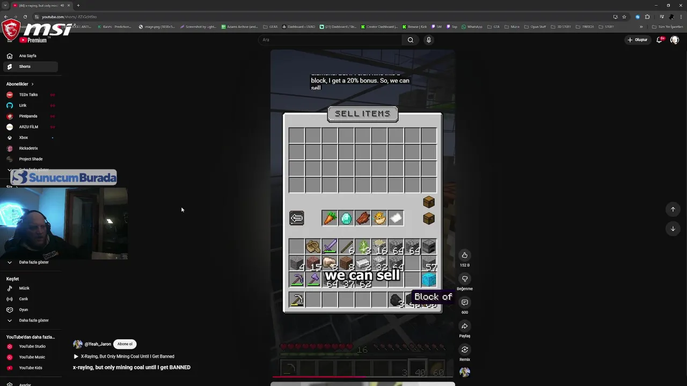Viewport: 687px width, 386px height.
Task: Open YouTube Studio from sidebar
Action: [30, 346]
